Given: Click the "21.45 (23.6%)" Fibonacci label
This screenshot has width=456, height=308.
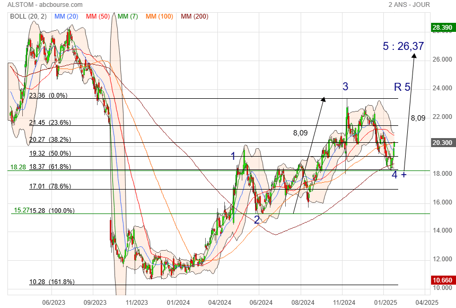Looking at the screenshot, I should click(x=50, y=122).
